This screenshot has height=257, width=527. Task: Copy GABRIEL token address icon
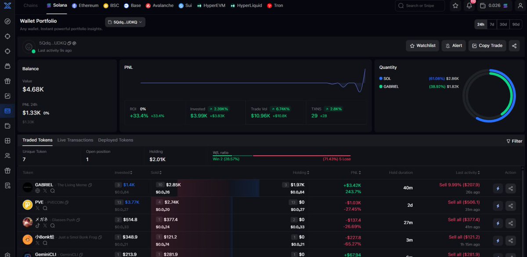[x=90, y=185]
